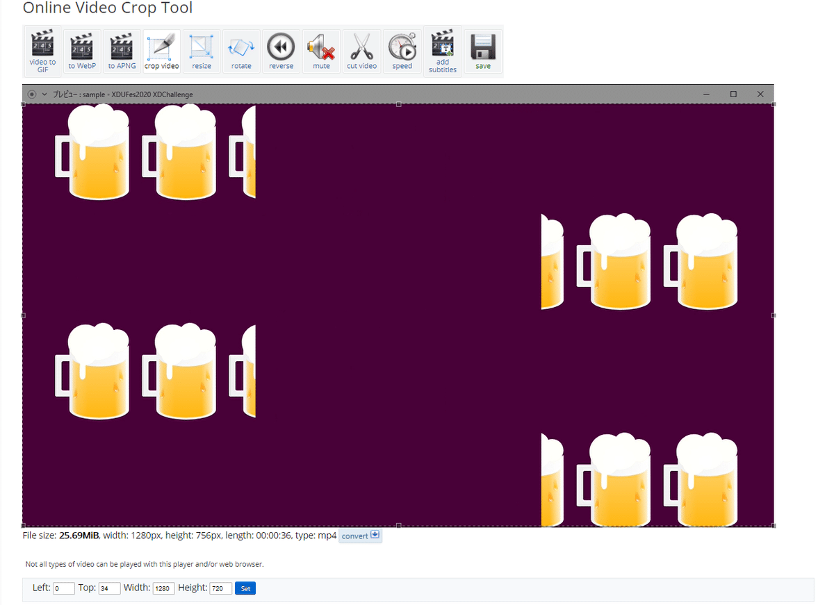Select the reverse video tool
The image size is (834, 605).
coord(281,51)
